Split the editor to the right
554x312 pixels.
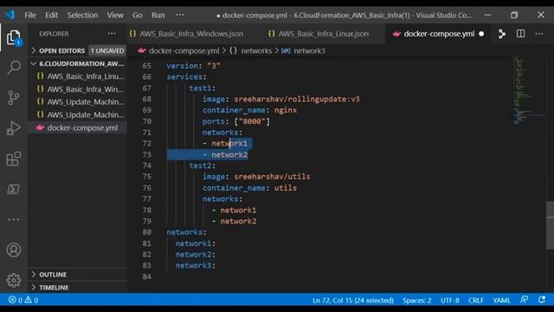[520, 34]
